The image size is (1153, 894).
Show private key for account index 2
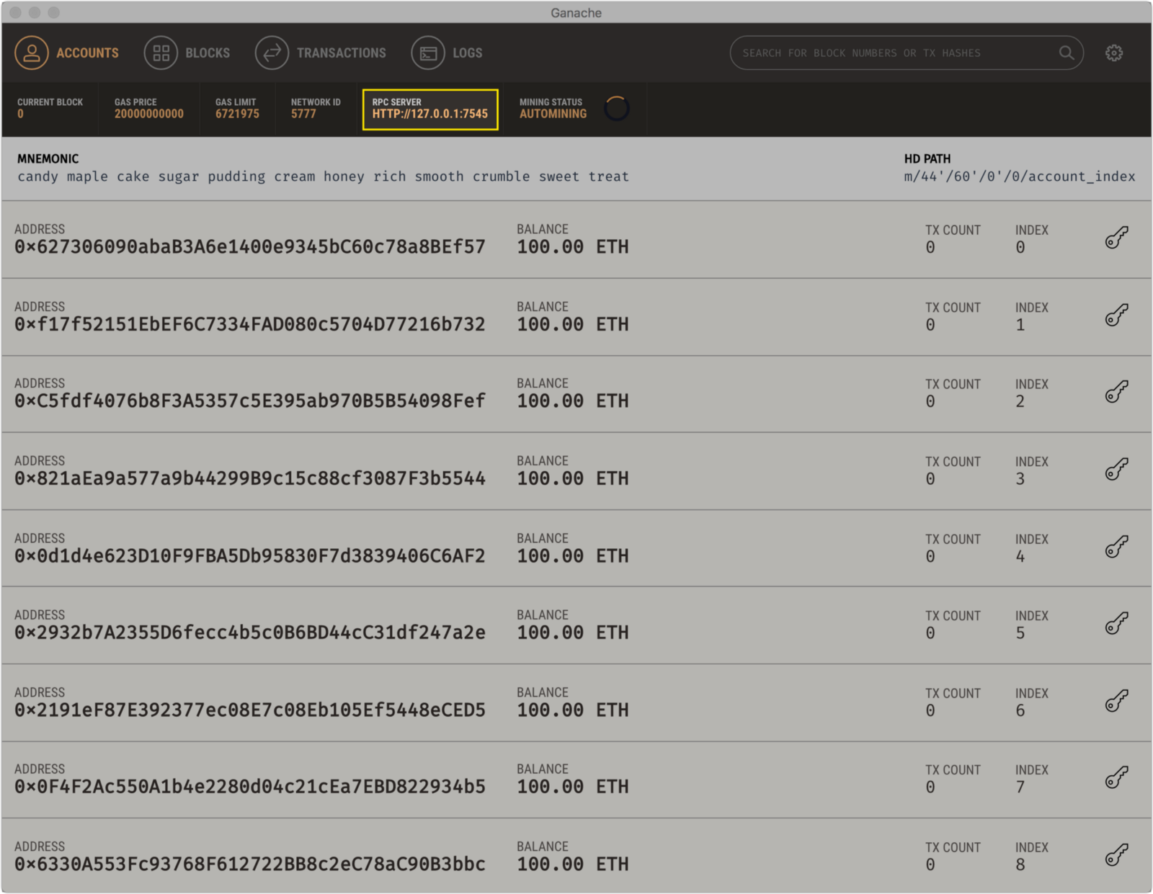click(1116, 392)
